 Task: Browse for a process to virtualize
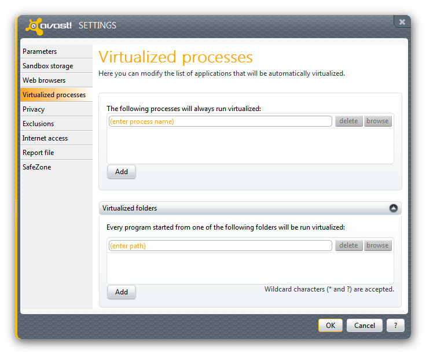[x=377, y=121]
